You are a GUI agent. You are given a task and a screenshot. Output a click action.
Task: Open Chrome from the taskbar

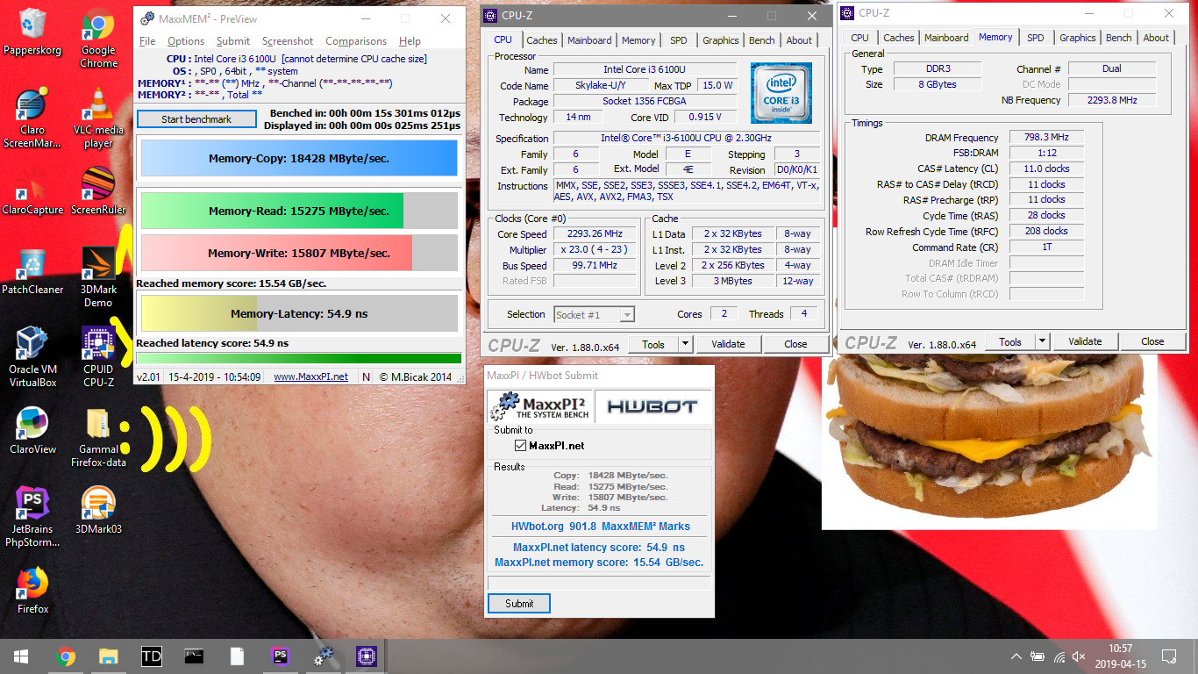point(65,656)
